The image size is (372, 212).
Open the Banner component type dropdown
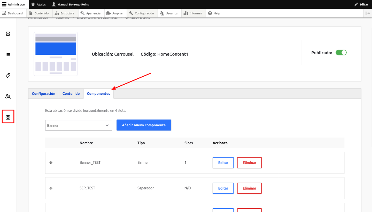click(79, 125)
